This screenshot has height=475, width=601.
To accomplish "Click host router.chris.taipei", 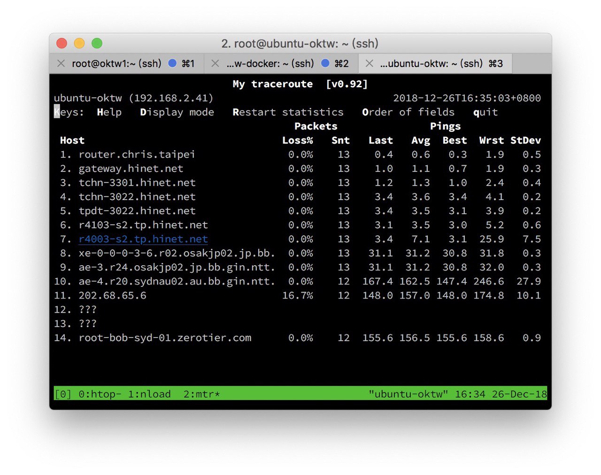I will [137, 155].
